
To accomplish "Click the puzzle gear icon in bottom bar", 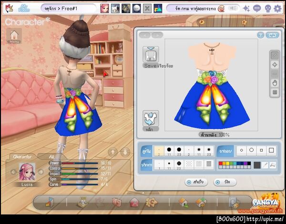I will [x=151, y=202].
